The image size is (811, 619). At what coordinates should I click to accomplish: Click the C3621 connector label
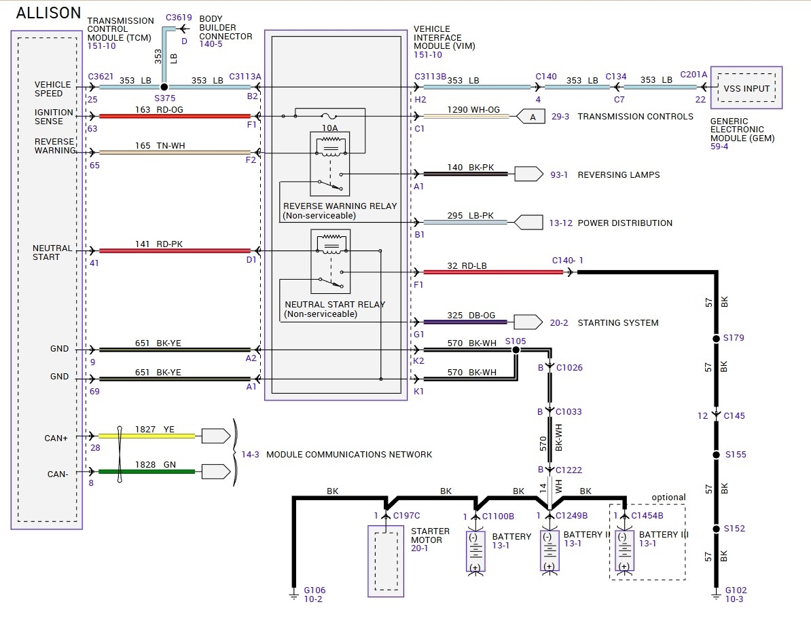pyautogui.click(x=101, y=77)
